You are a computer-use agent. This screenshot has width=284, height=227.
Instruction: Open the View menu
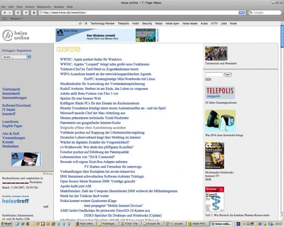pyautogui.click(x=19, y=7)
